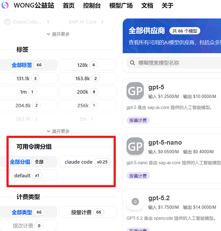Filter by the 163.8k tag
The width and height of the screenshot is (221, 231).
88,78
